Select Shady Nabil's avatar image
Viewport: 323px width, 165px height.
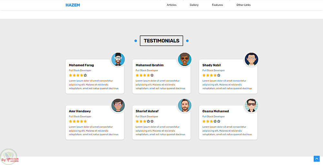pyautogui.click(x=251, y=60)
